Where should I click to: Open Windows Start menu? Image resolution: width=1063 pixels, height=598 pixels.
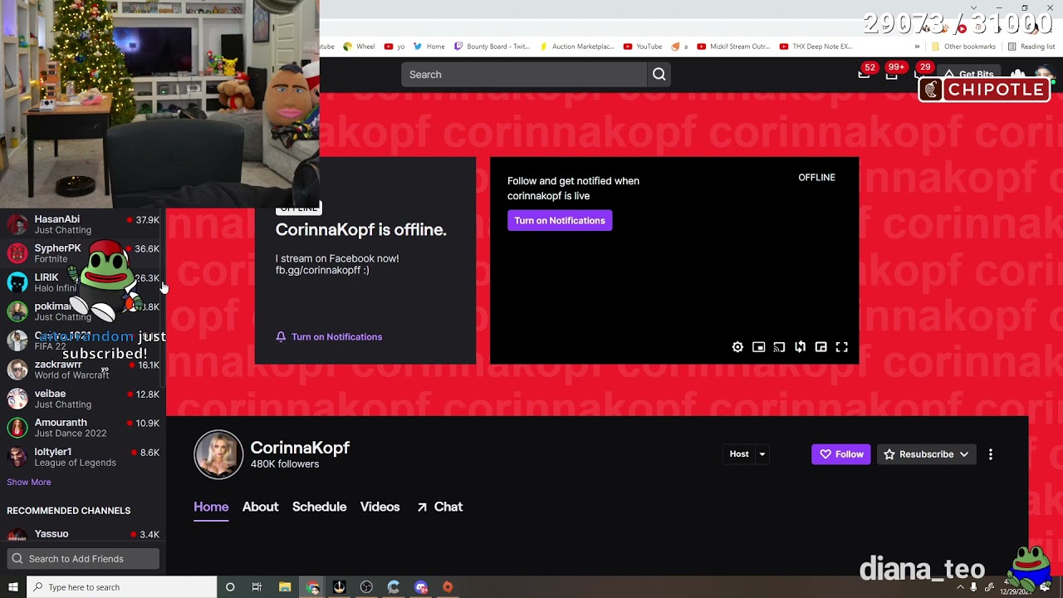pyautogui.click(x=12, y=587)
